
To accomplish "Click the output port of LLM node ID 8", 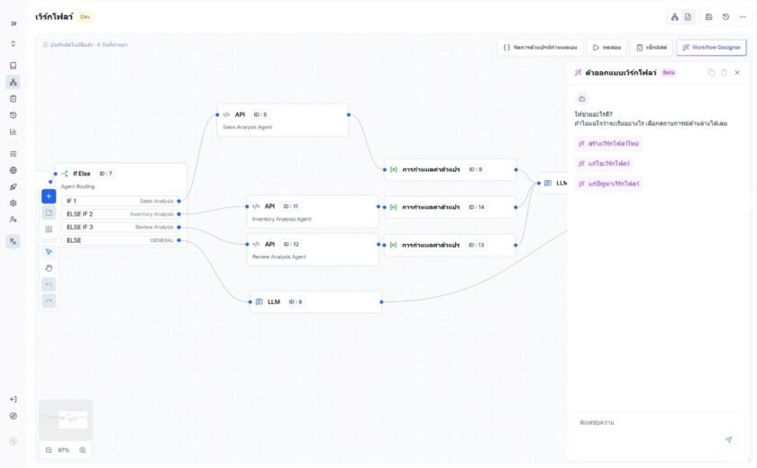I will pyautogui.click(x=381, y=301).
